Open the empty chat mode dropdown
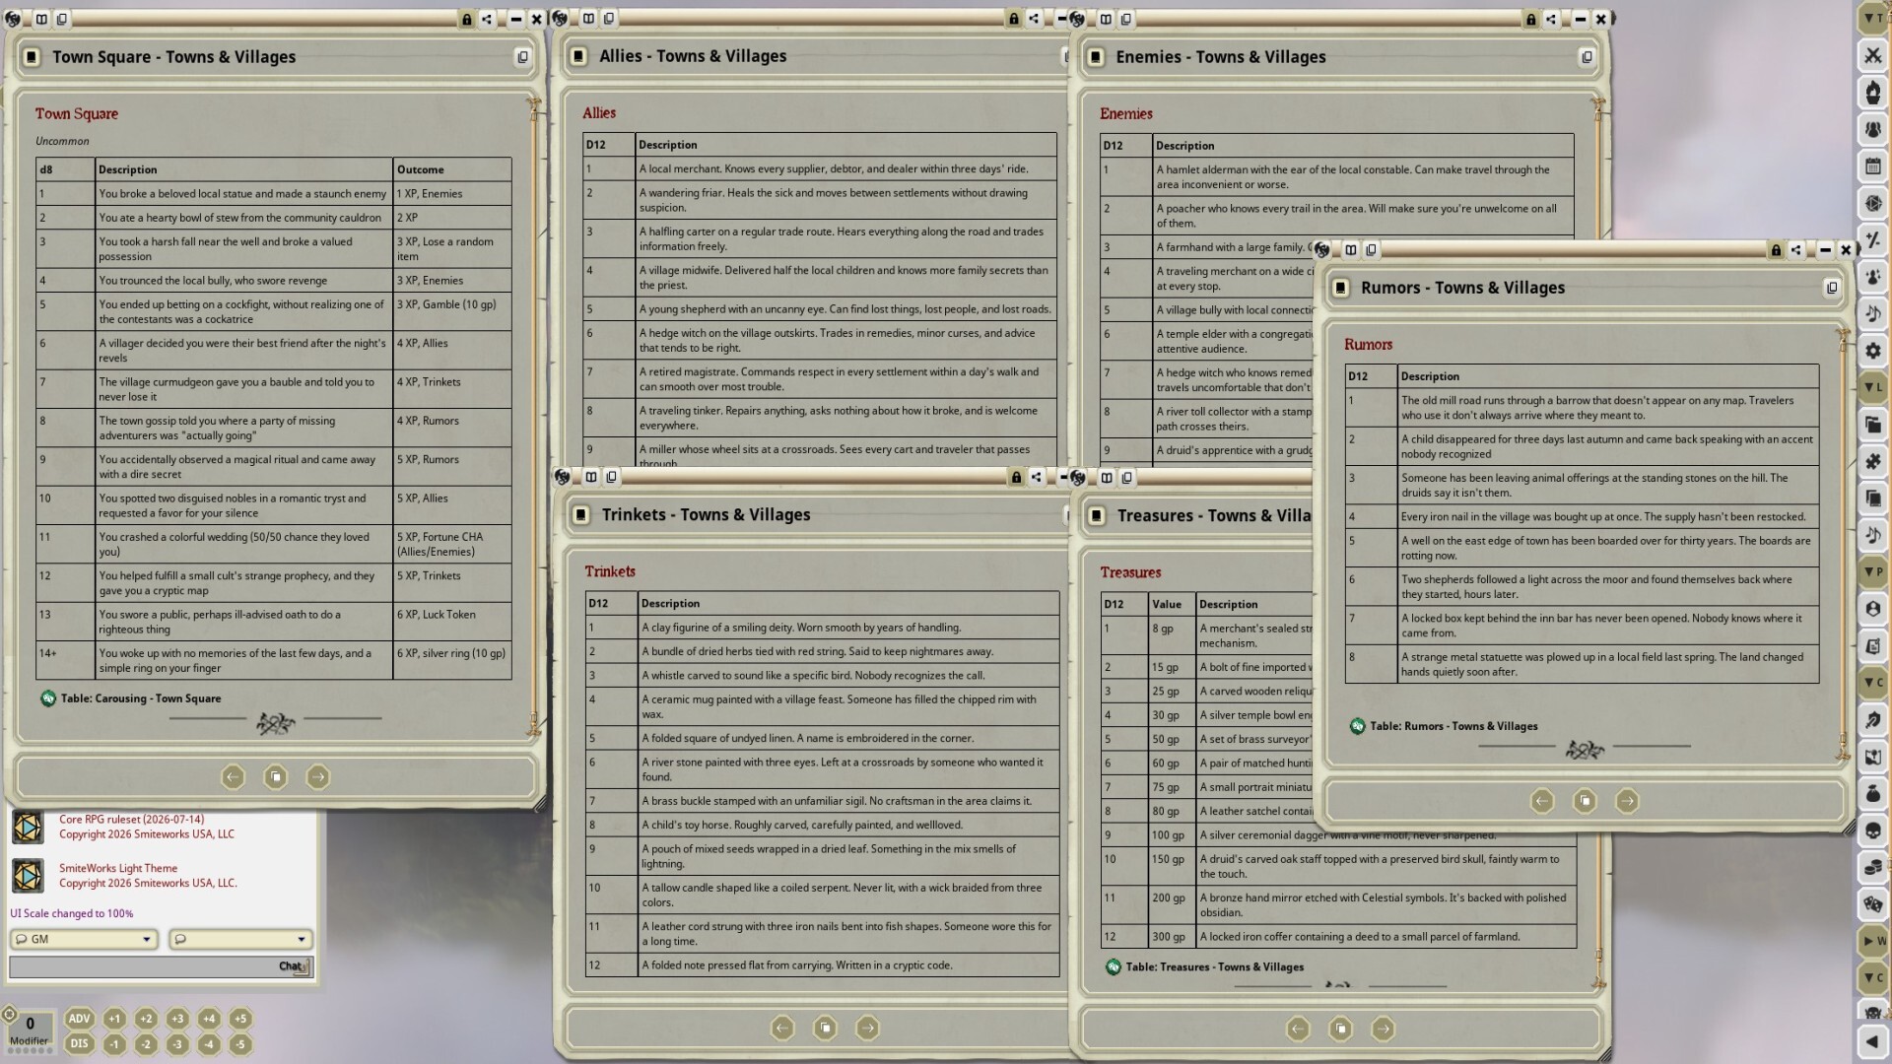1892x1064 pixels. click(x=240, y=939)
